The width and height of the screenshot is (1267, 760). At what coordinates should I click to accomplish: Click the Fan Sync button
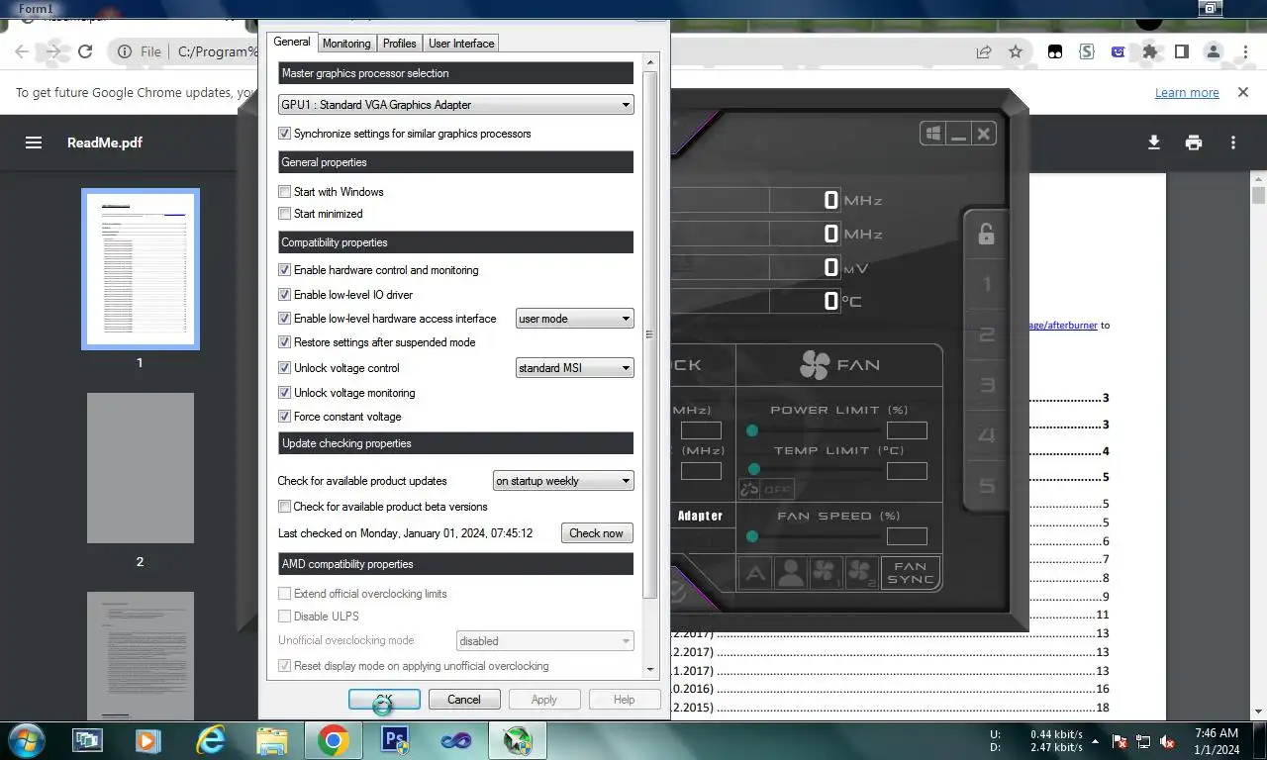point(910,573)
